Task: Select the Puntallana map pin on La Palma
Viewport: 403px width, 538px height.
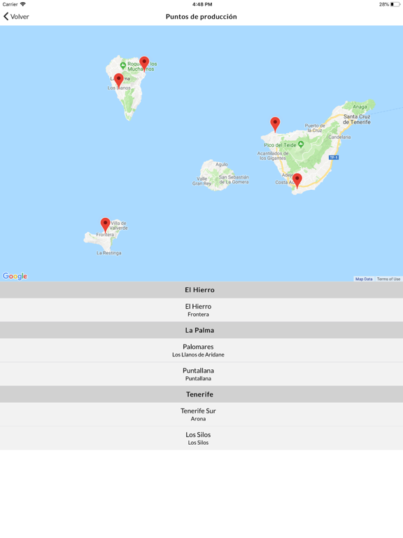Action: (144, 64)
